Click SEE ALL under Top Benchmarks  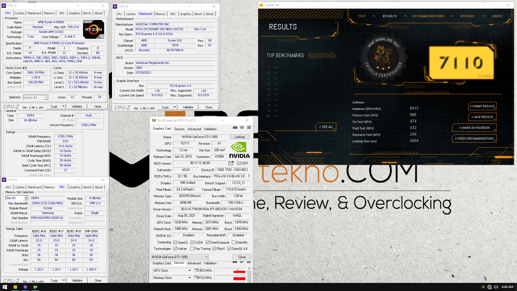point(326,127)
